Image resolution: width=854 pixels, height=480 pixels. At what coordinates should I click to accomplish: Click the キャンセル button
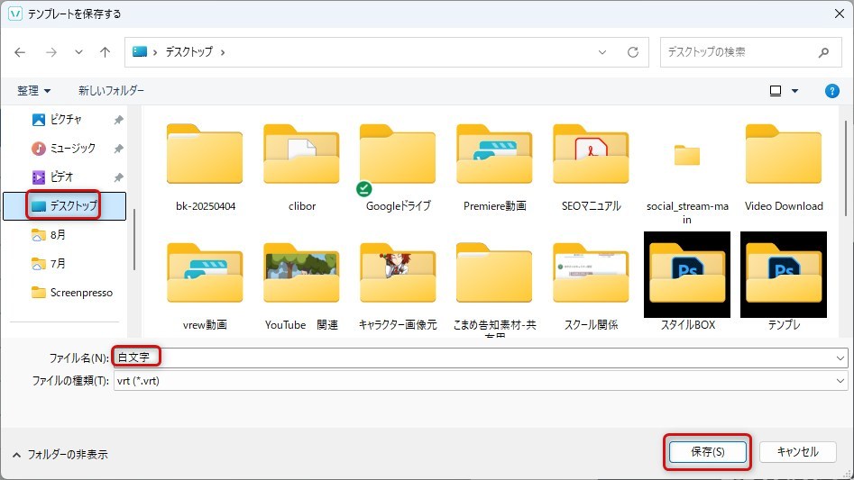[x=798, y=452]
